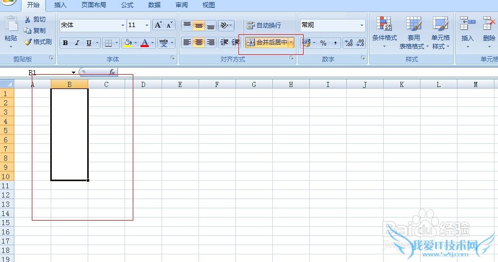The width and height of the screenshot is (498, 262).
Task: Click the Cut (剪切) scissors icon
Action: pyautogui.click(x=28, y=19)
